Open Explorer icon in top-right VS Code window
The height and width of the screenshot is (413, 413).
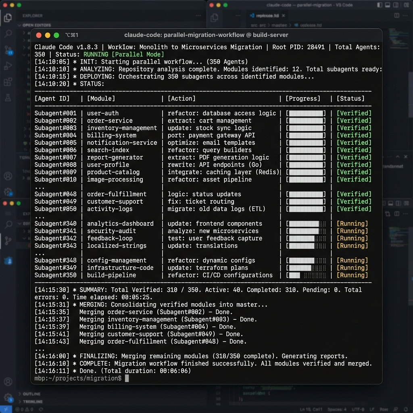(x=215, y=18)
